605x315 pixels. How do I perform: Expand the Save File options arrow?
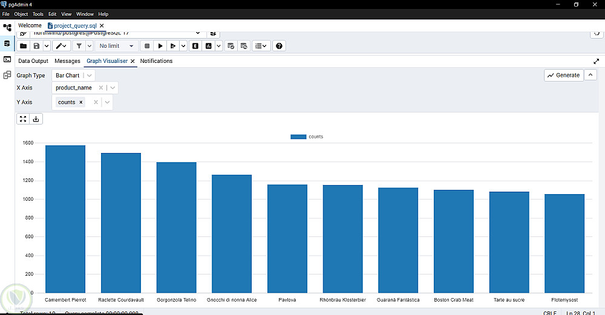coord(47,46)
